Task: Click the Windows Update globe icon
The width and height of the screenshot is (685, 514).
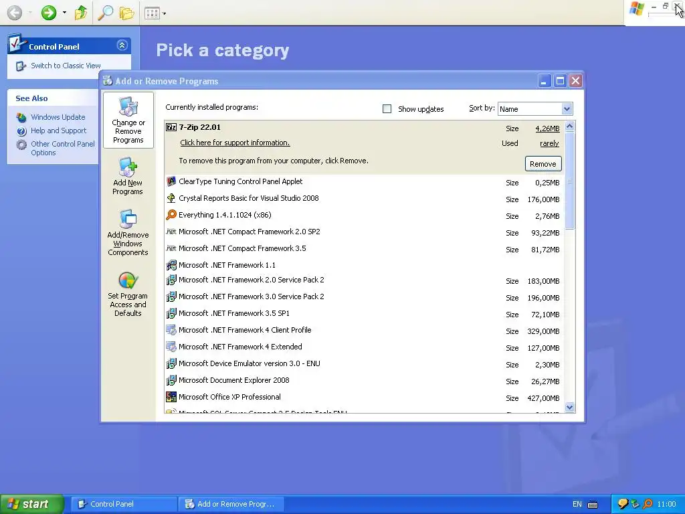Action: coord(21,118)
